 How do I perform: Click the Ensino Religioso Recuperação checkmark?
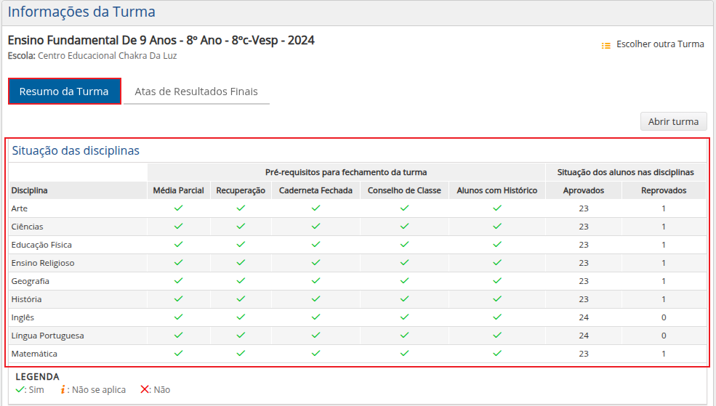[x=241, y=263]
